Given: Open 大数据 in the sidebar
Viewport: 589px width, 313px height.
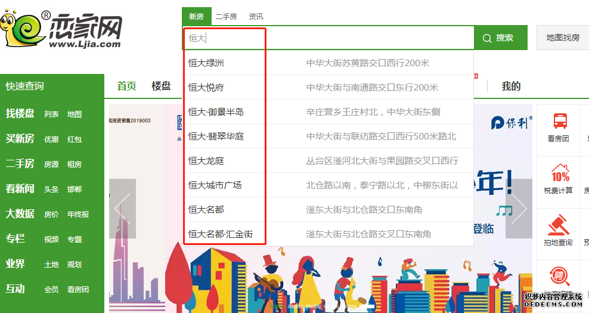Looking at the screenshot, I should 20,214.
